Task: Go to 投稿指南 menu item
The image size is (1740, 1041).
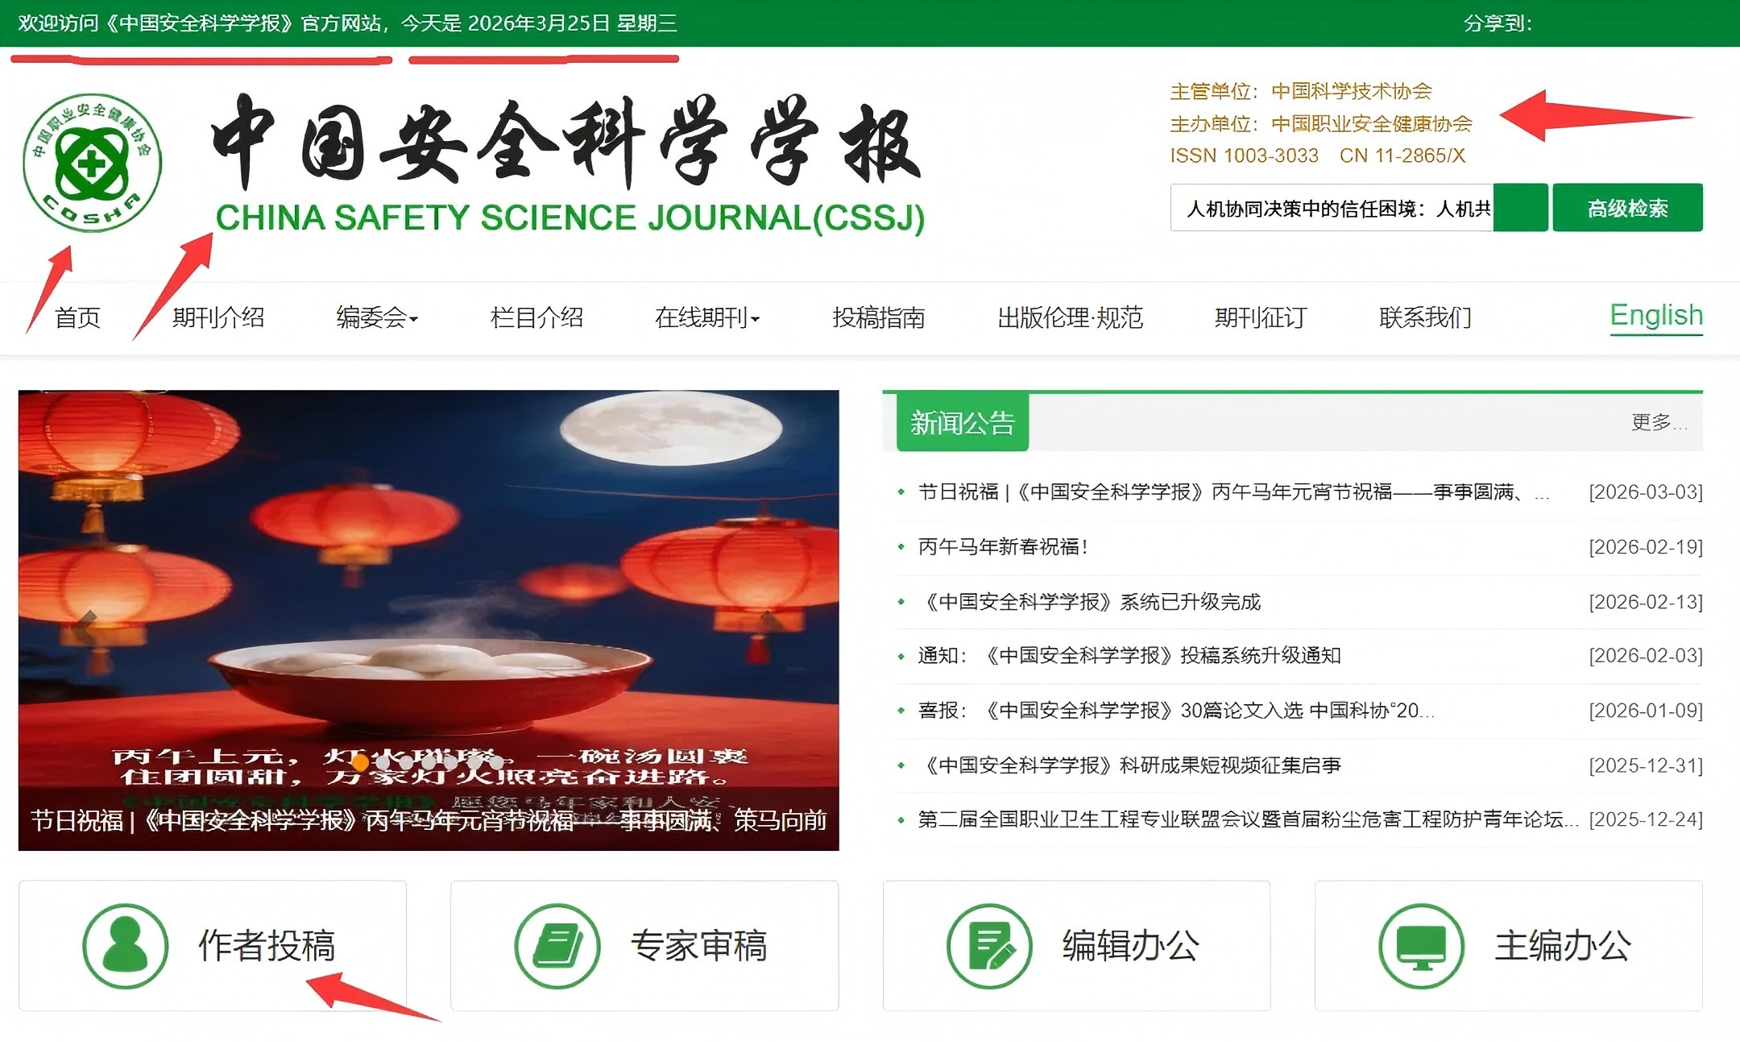Action: [x=879, y=317]
